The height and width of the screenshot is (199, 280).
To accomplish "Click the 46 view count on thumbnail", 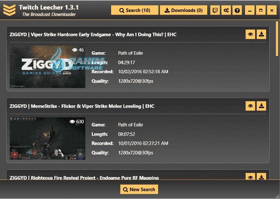I will pos(78,50).
